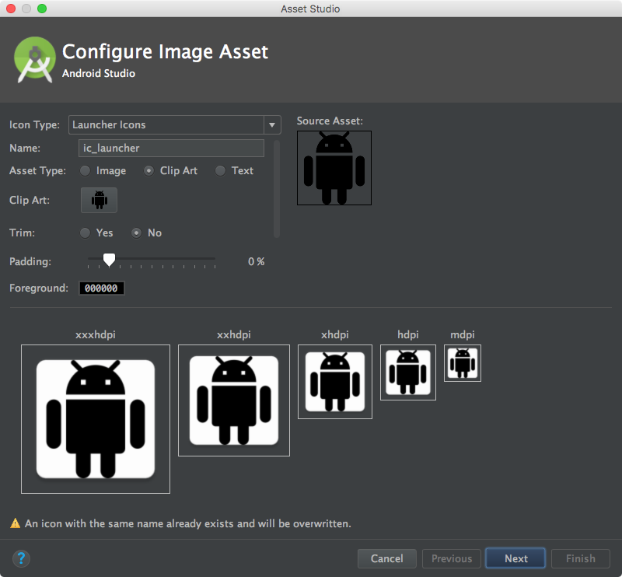Click the Configure Image Asset heading

pyautogui.click(x=165, y=51)
